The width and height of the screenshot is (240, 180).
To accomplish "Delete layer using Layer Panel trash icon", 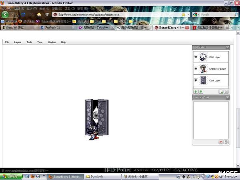I will click(x=226, y=92).
